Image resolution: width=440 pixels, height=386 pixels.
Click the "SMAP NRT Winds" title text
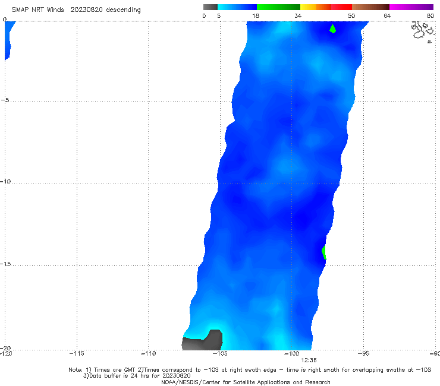point(38,10)
